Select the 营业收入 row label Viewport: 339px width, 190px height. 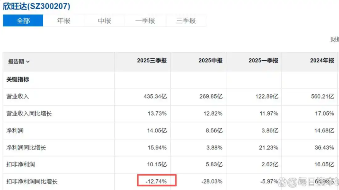pos(18,96)
